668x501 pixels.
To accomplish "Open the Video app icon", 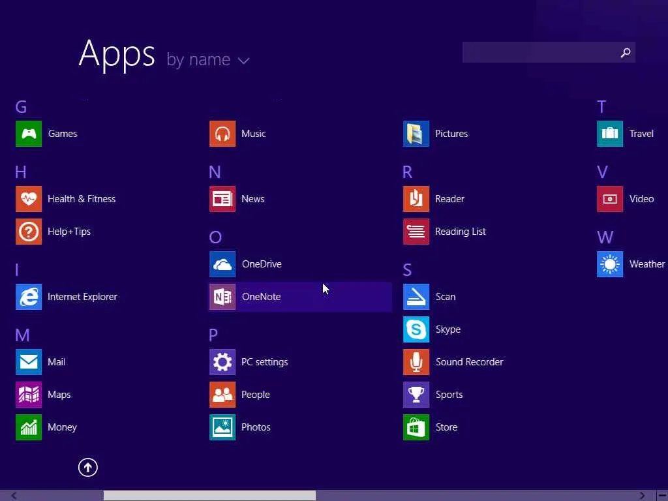I will coord(610,198).
